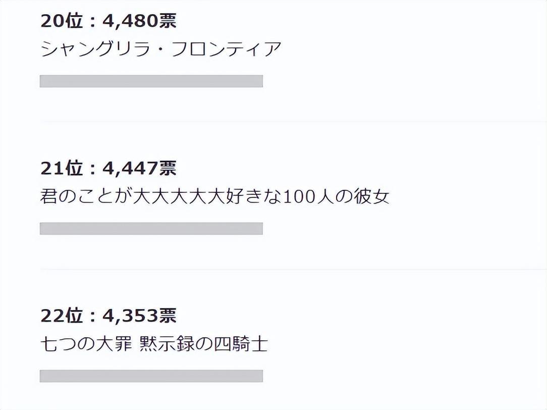Click the vote bar for the 21位 entry
The width and height of the screenshot is (547, 410).
coord(151,229)
